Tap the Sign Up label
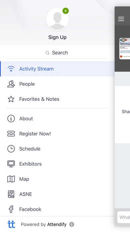 pyautogui.click(x=57, y=37)
